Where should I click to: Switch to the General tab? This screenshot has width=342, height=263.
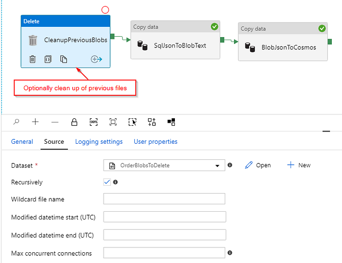pyautogui.click(x=22, y=142)
